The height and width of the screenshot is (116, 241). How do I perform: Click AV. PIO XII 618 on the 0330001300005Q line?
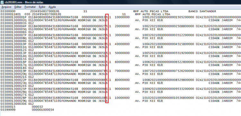tap(149, 29)
